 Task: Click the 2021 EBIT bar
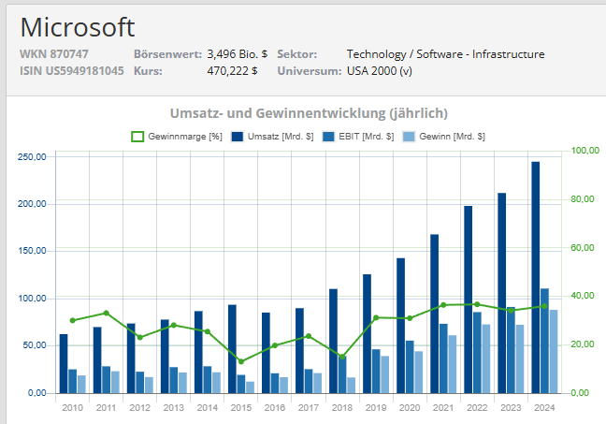click(x=443, y=358)
